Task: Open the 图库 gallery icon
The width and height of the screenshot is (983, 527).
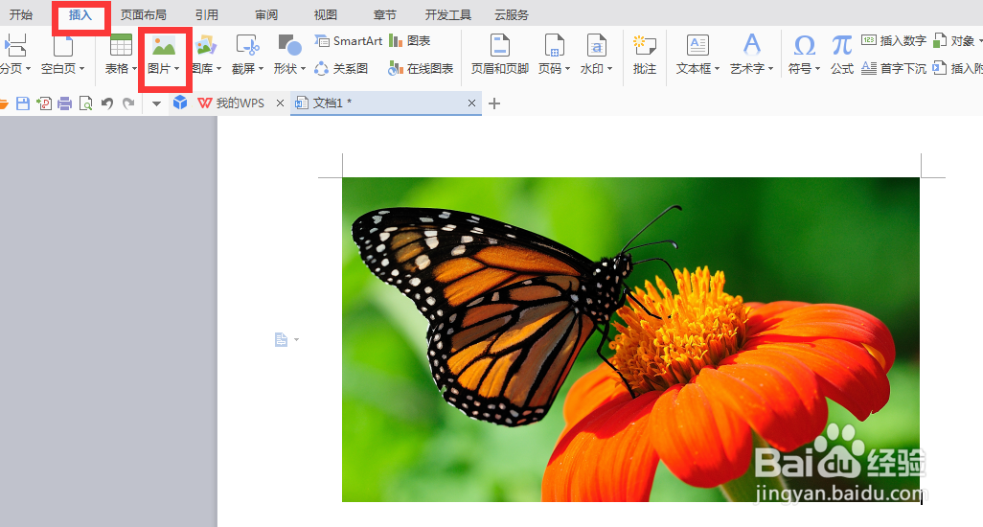Action: [206, 46]
